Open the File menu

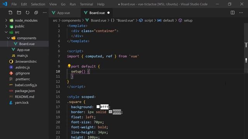click(x=14, y=4)
